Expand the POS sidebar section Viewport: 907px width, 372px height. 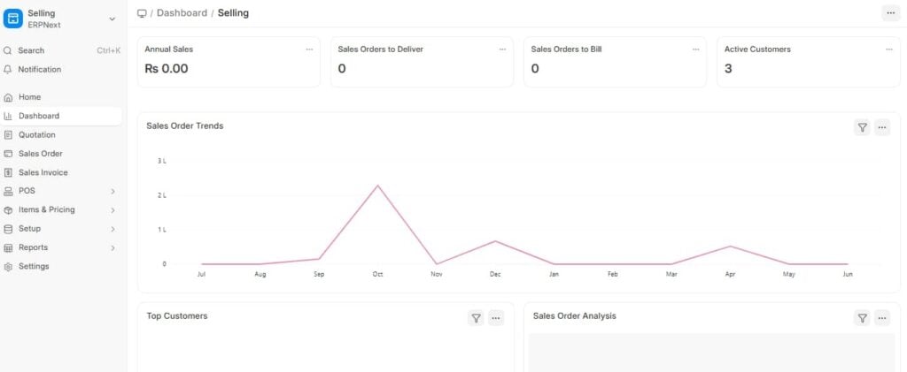112,191
